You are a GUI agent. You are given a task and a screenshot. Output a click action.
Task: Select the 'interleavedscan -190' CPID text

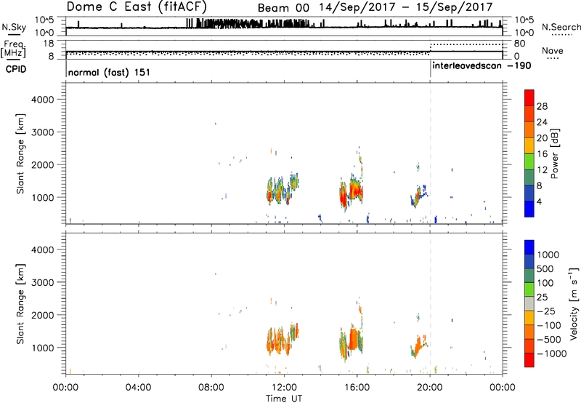(482, 66)
